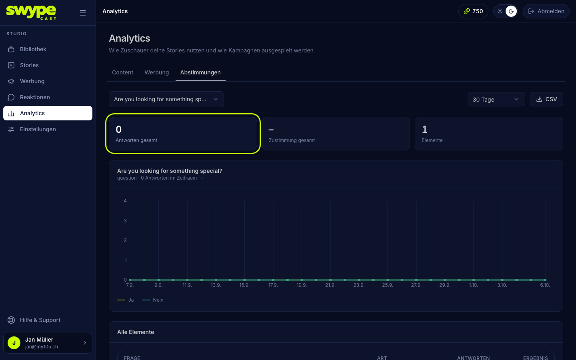Click the credits coin icon
Image resolution: width=576 pixels, height=360 pixels.
click(466, 11)
